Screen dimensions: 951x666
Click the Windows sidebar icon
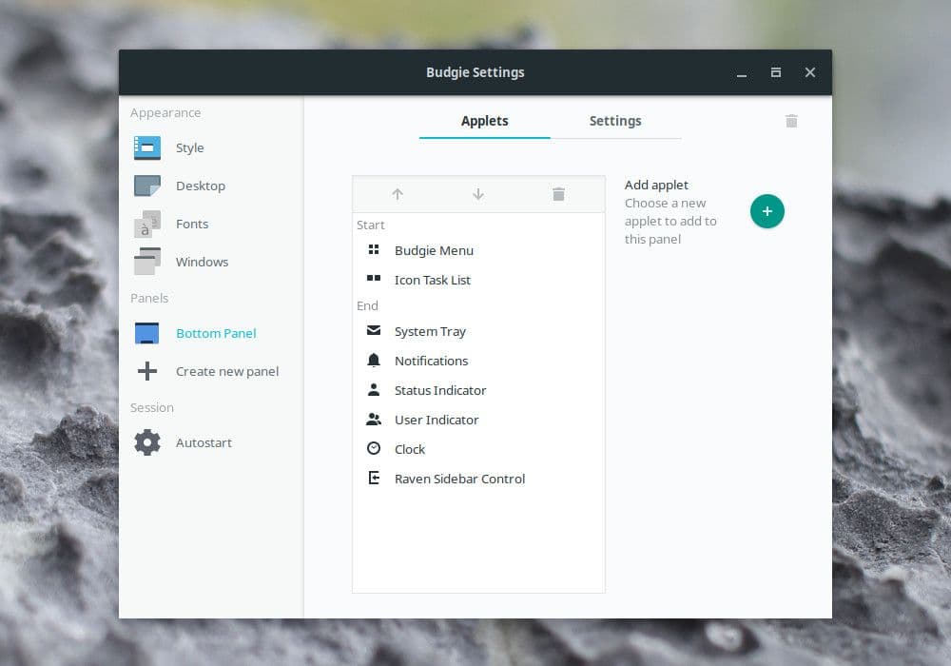pyautogui.click(x=147, y=262)
